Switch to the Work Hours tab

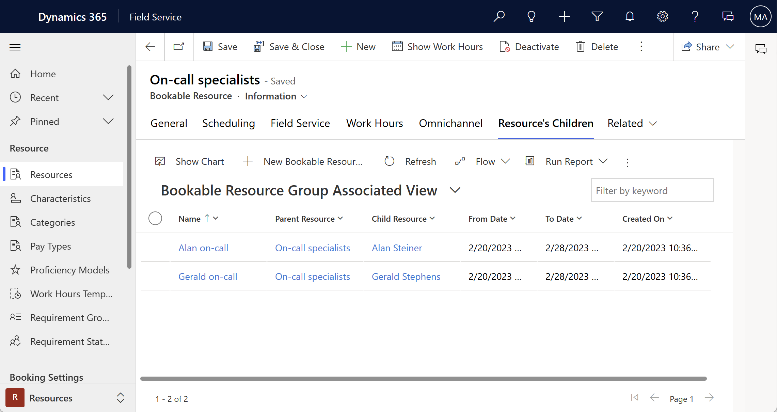click(x=374, y=123)
